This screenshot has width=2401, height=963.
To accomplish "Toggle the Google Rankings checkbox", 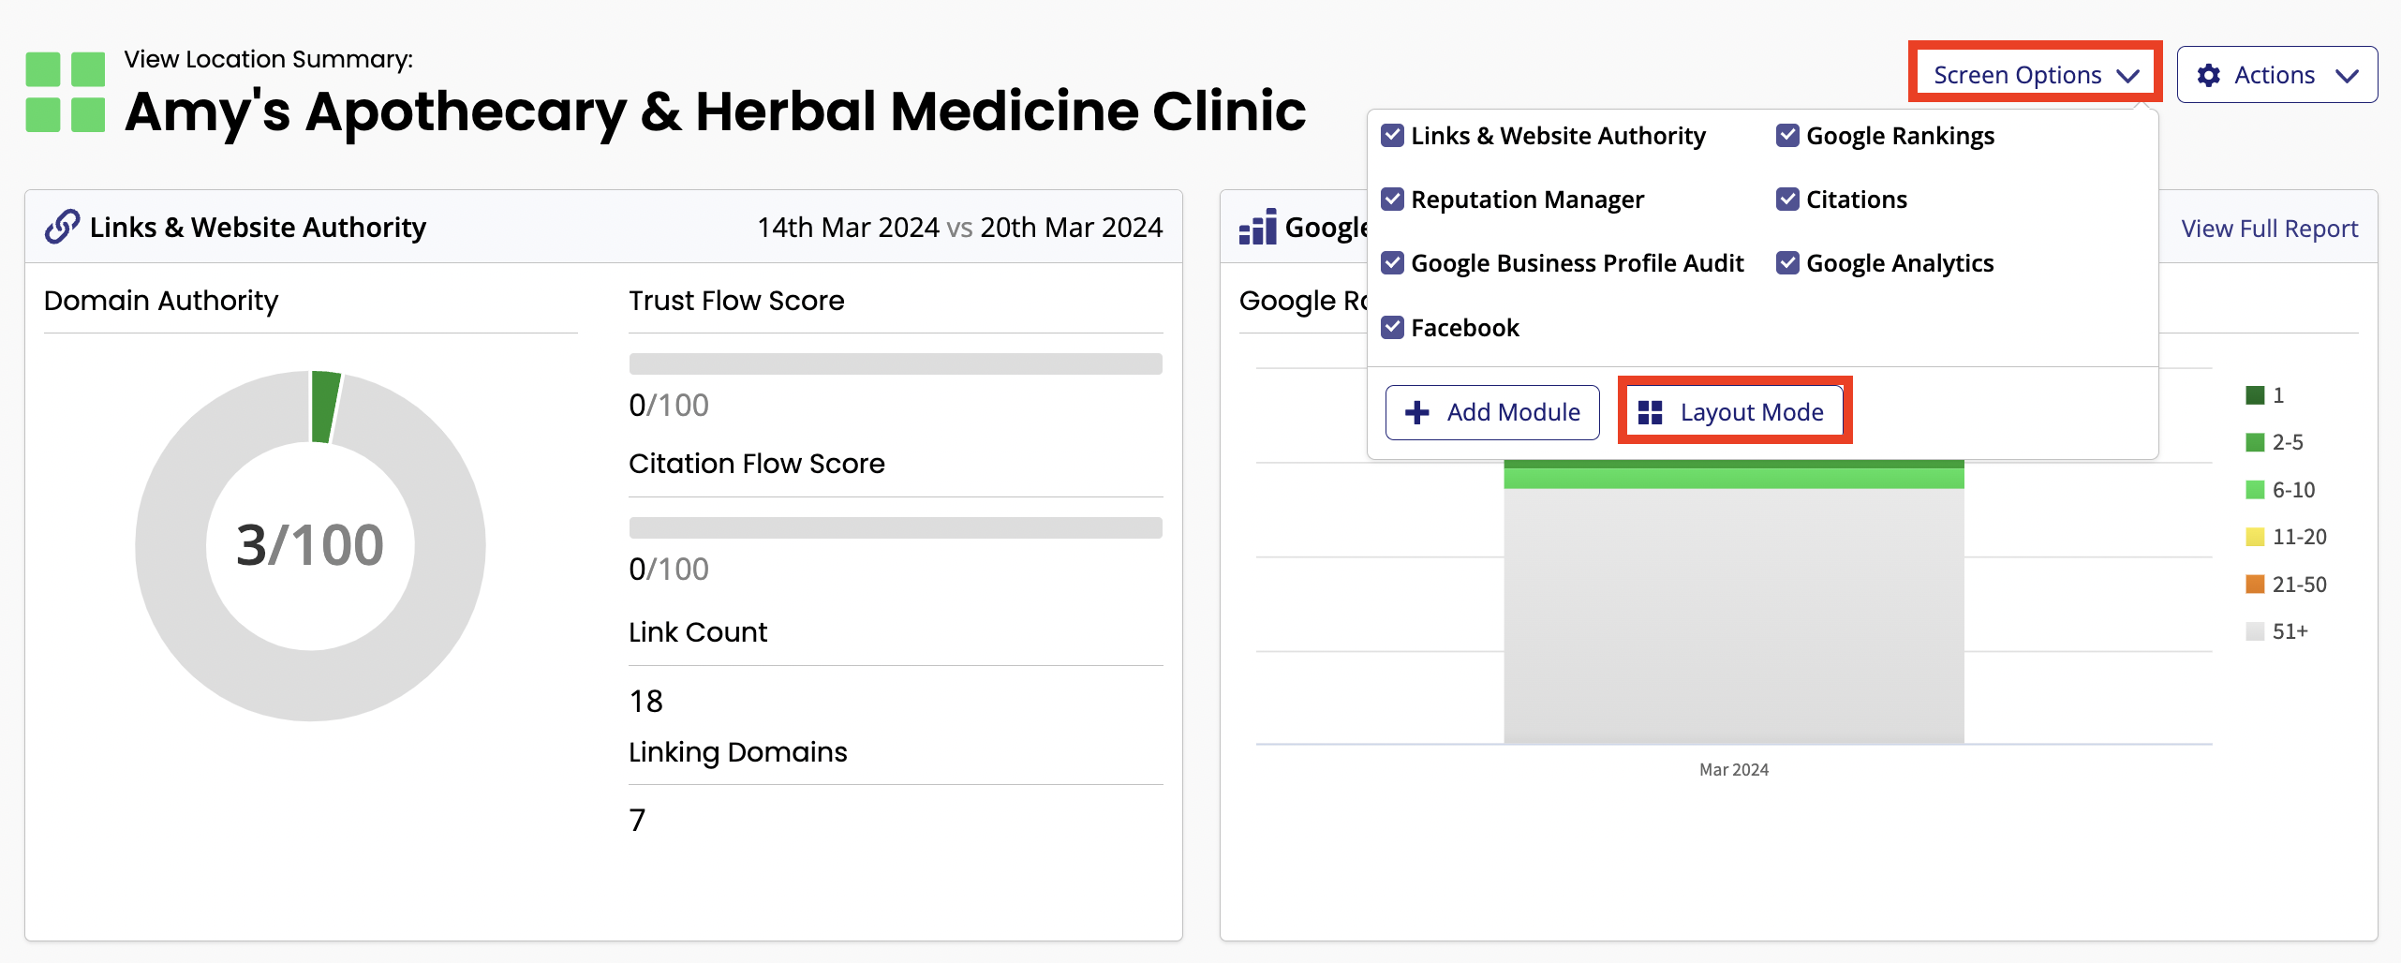I will (x=1787, y=136).
